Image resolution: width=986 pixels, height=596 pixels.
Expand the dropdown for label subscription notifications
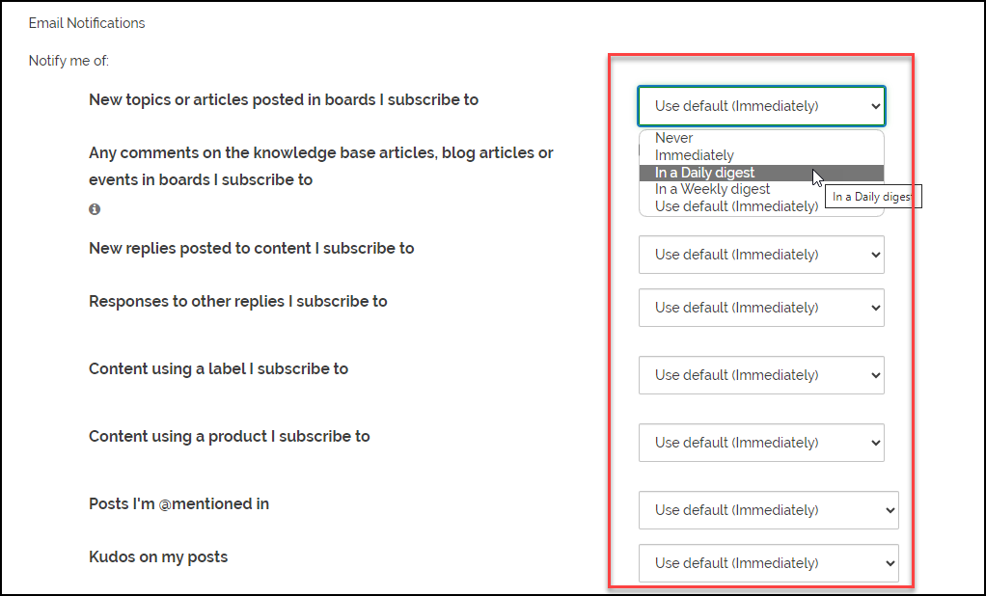coord(760,374)
